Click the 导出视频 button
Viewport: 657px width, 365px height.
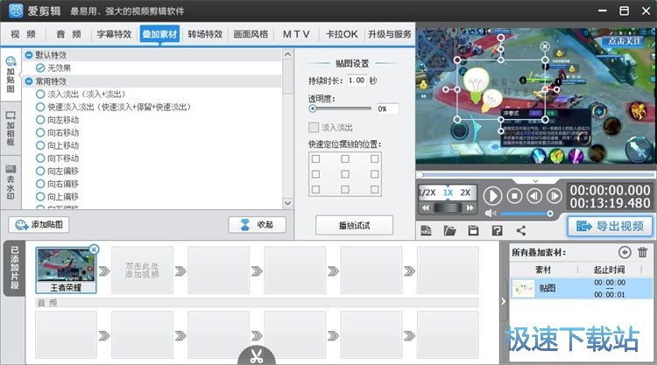(x=610, y=227)
